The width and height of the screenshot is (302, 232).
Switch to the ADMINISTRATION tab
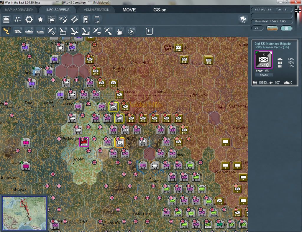click(96, 10)
